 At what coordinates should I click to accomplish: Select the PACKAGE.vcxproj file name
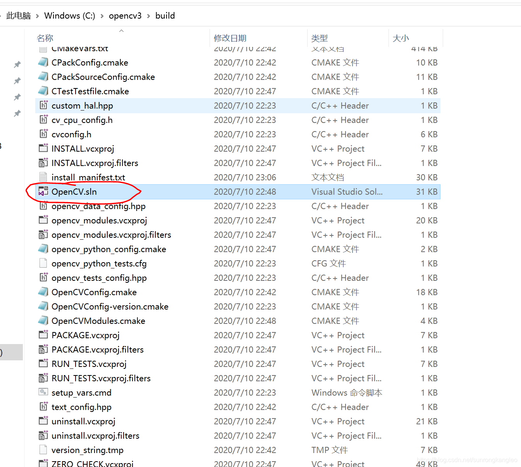86,335
